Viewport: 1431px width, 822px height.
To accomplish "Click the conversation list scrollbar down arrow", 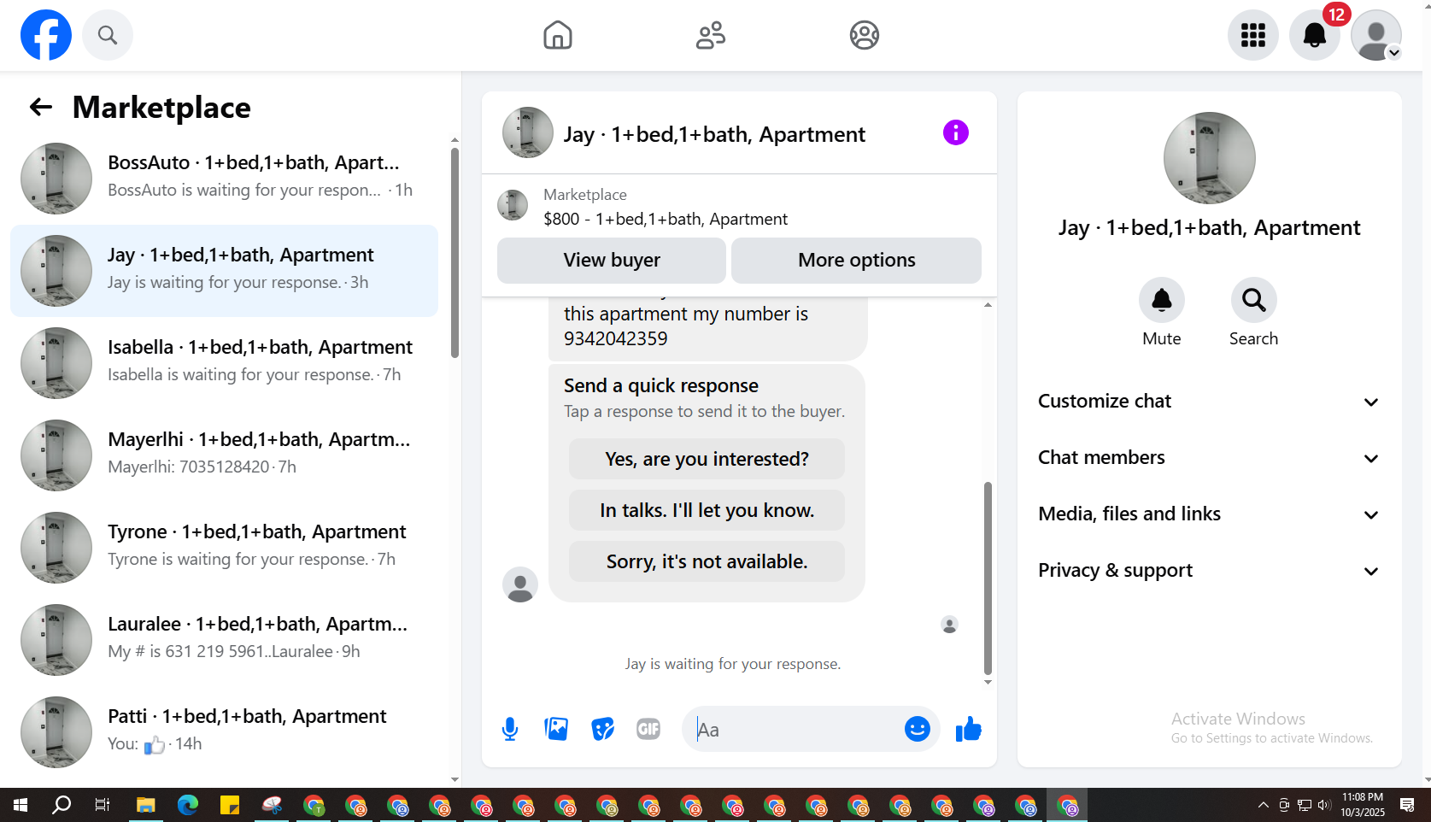I will tap(455, 779).
